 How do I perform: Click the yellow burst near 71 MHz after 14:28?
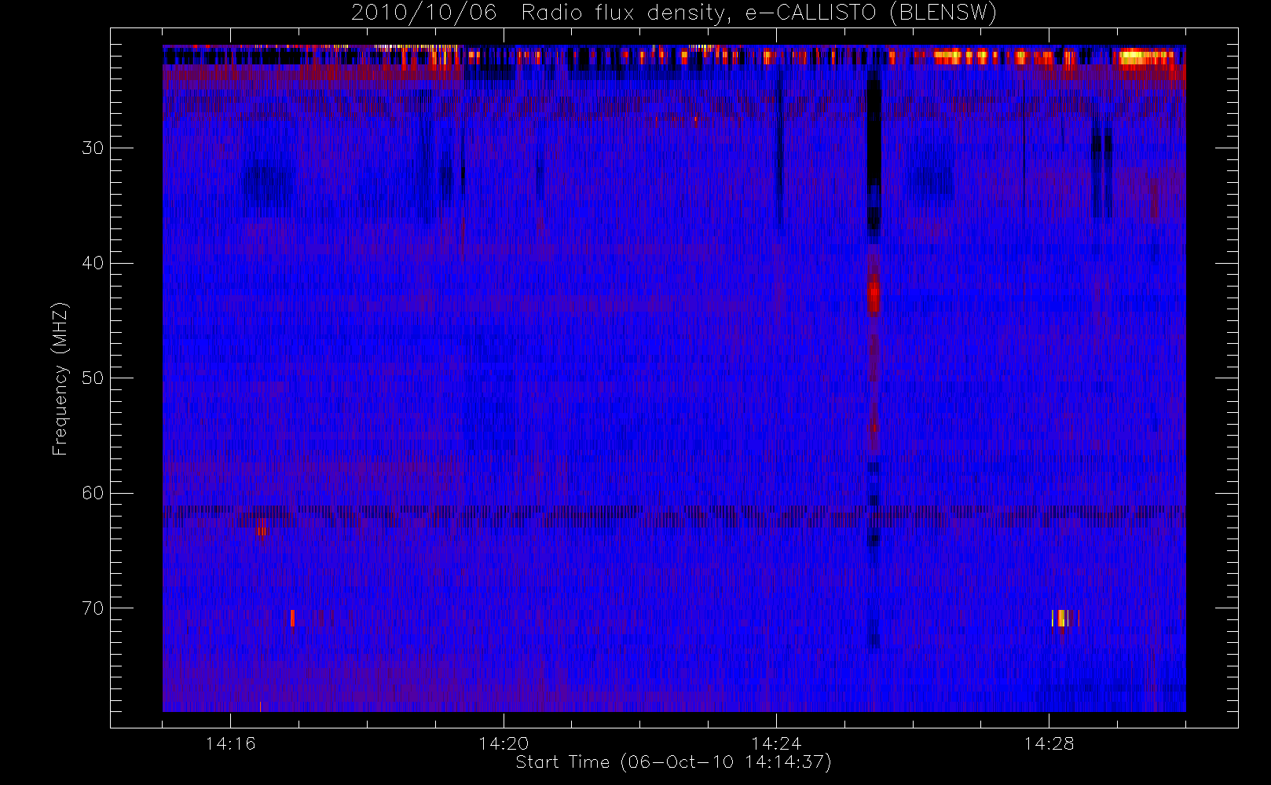click(1061, 618)
